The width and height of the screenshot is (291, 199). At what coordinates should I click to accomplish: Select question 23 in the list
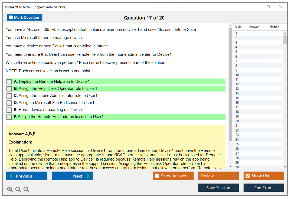pyautogui.click(x=258, y=135)
